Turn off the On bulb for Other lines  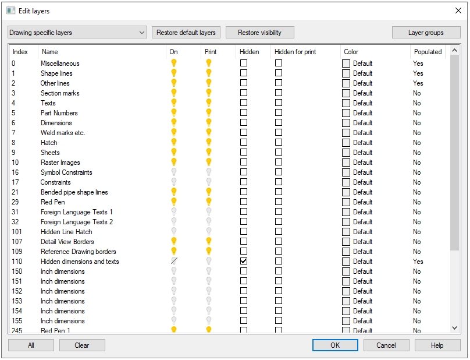coord(174,83)
